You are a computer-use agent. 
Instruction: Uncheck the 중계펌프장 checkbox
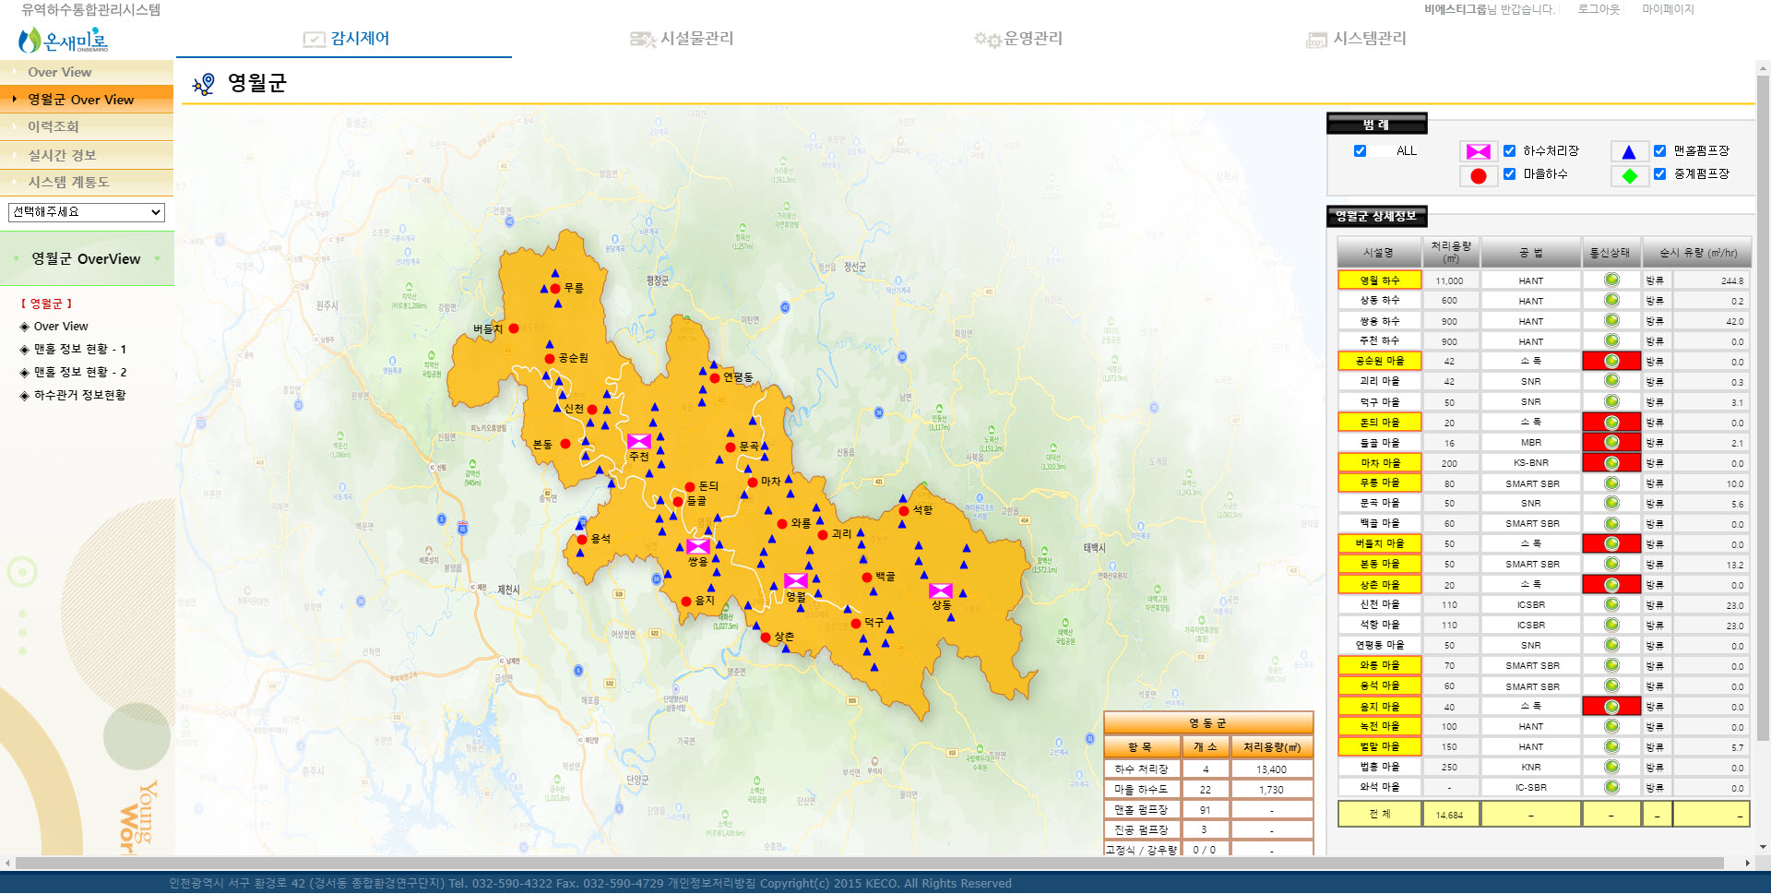click(x=1659, y=173)
